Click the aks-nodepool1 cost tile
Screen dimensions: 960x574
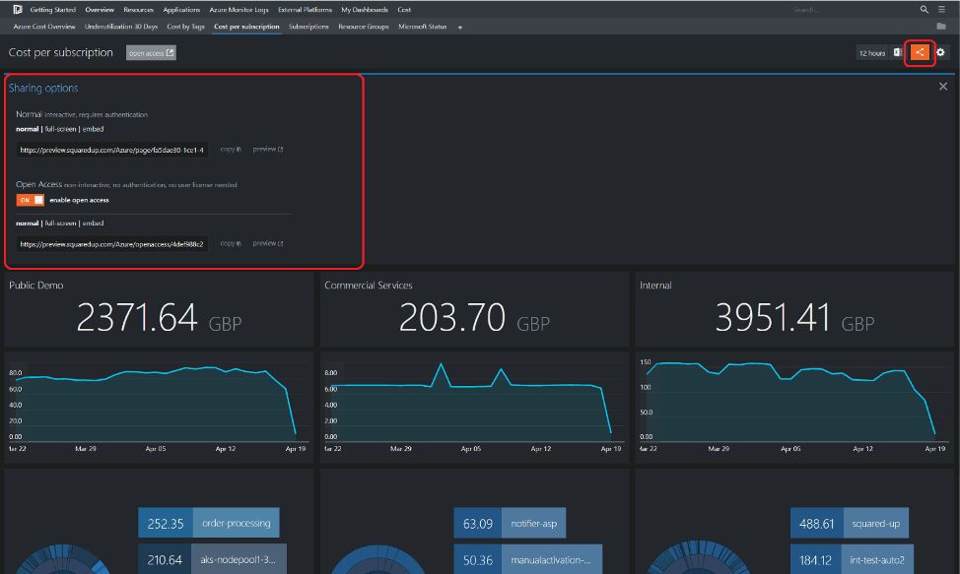click(x=212, y=559)
